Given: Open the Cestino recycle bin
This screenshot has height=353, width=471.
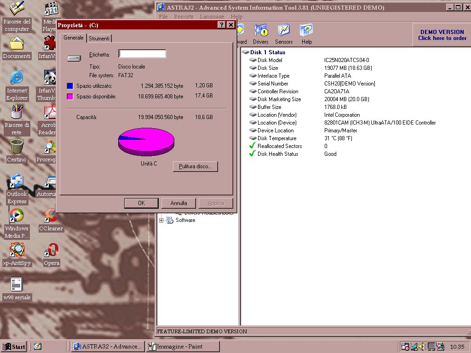Looking at the screenshot, I should (x=17, y=150).
